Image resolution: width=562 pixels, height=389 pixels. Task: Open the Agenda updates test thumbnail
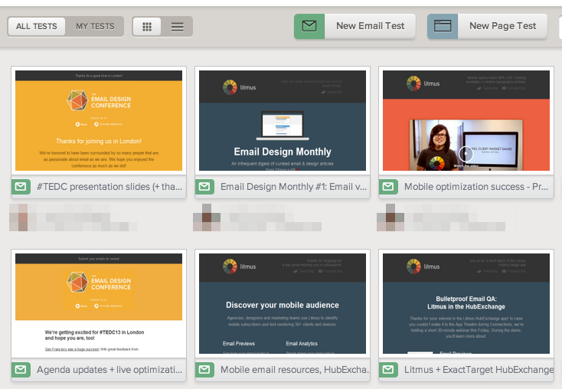pos(99,304)
